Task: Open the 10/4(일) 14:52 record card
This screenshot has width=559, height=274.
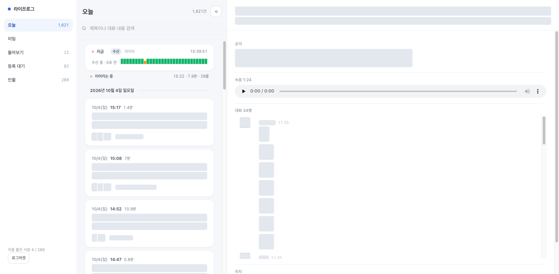Action: tap(149, 223)
